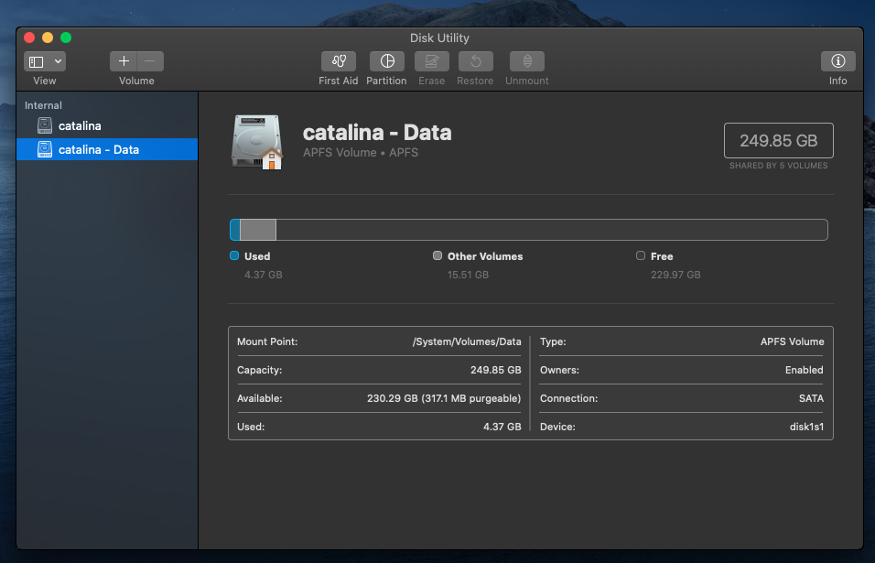Click the Device: label
The height and width of the screenshot is (563, 875).
point(557,427)
